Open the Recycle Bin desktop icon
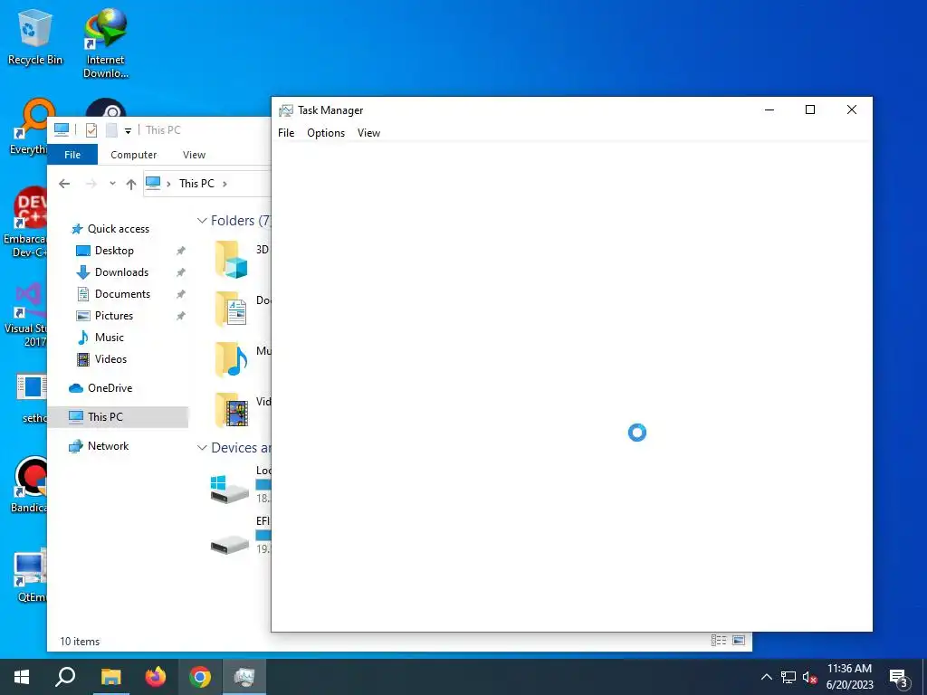This screenshot has width=927, height=695. tap(35, 36)
